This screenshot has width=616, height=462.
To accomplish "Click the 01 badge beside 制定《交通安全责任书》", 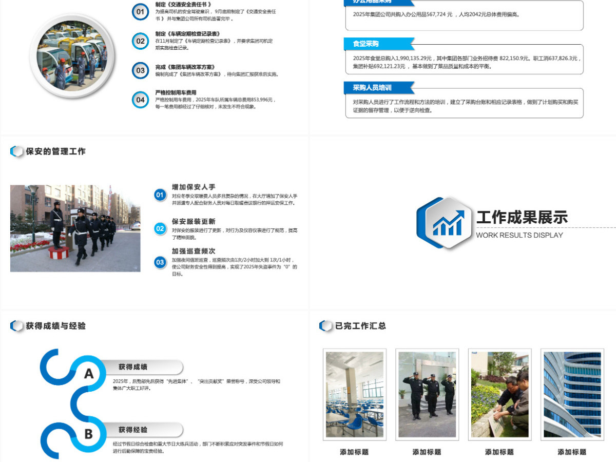I will (x=140, y=11).
